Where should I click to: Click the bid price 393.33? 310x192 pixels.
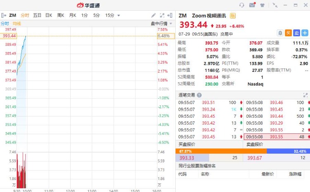point(187,158)
